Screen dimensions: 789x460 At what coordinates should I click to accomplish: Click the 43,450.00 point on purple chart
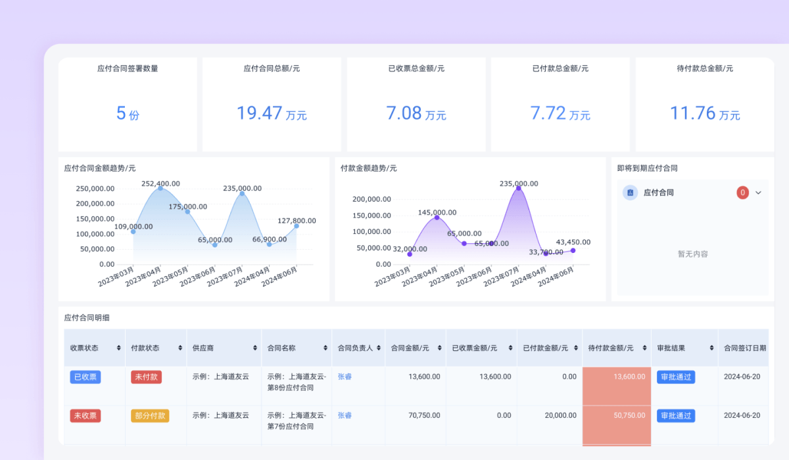573,250
